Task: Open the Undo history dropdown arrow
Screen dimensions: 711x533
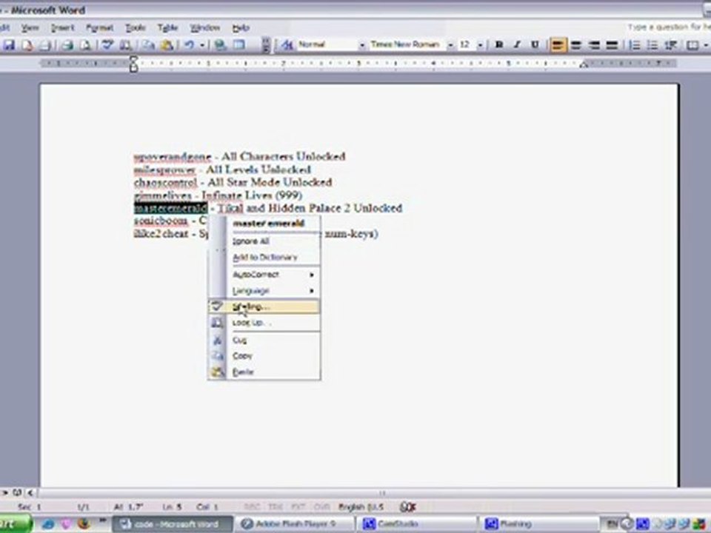Action: 201,45
